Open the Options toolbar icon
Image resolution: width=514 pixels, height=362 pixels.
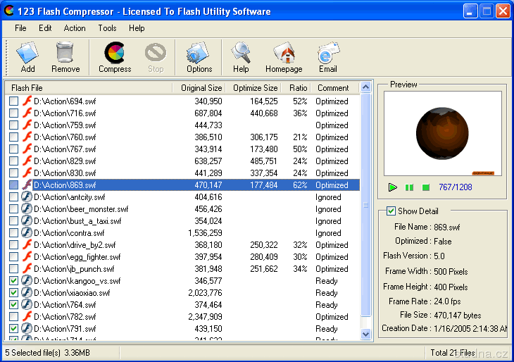[199, 56]
